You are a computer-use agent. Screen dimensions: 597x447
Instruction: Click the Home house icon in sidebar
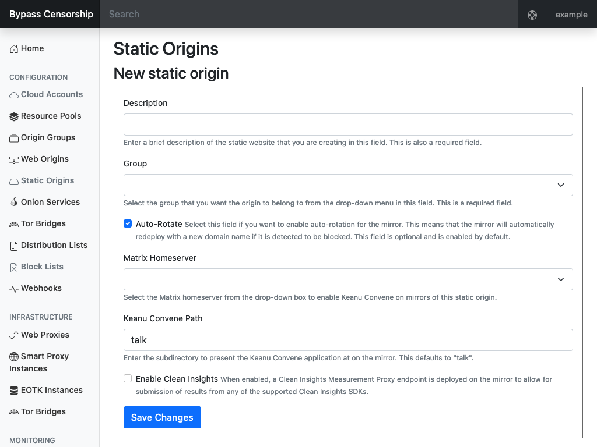point(14,49)
